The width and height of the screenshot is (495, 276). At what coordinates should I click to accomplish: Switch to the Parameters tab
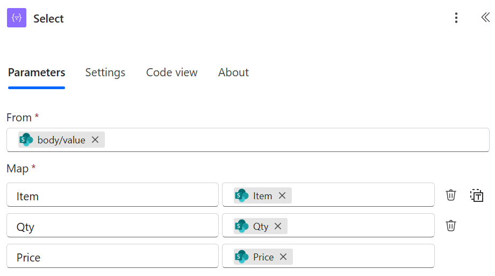pos(37,72)
